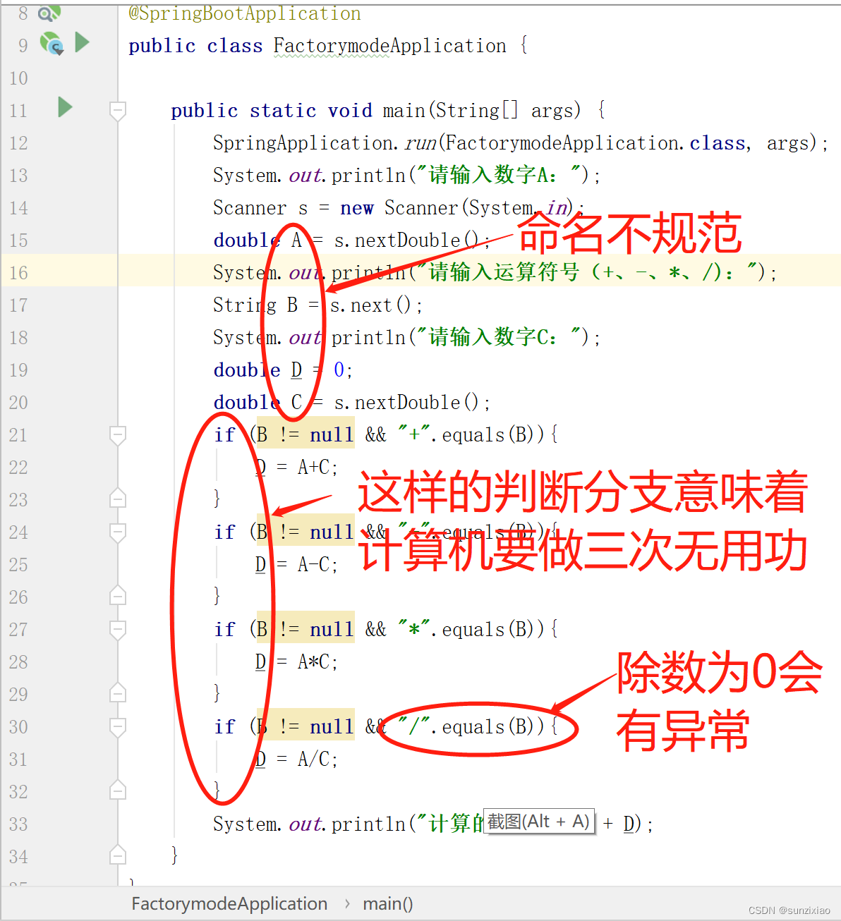
Task: Collapse the if block for the "*" operator
Action: click(x=118, y=629)
